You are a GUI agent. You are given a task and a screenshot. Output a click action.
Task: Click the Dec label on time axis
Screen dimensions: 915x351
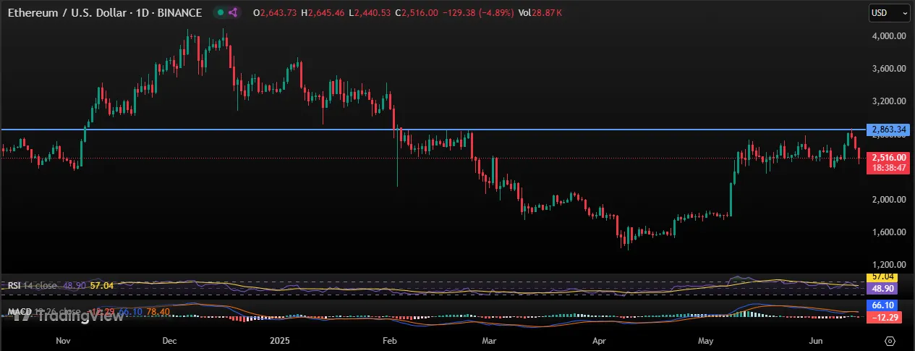point(171,339)
